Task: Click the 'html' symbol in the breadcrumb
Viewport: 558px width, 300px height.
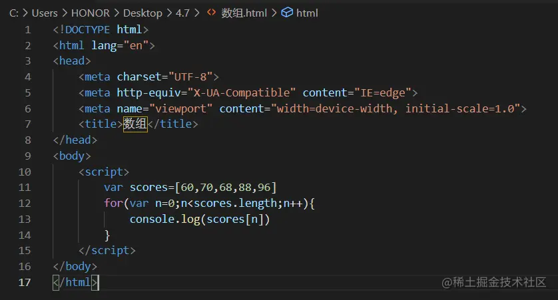Action: 307,13
